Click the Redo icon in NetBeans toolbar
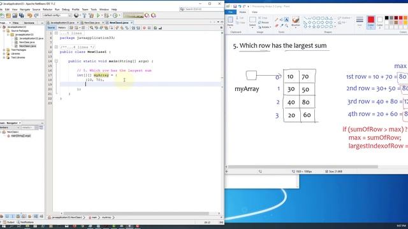Viewport: 408px width, 229px height. pyautogui.click(x=36, y=15)
